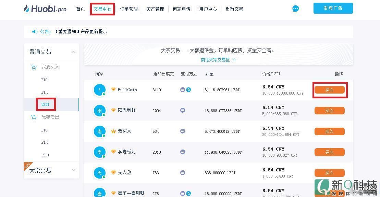
Task: Click the diamond badge next to 李老板儿
Action: pyautogui.click(x=113, y=152)
